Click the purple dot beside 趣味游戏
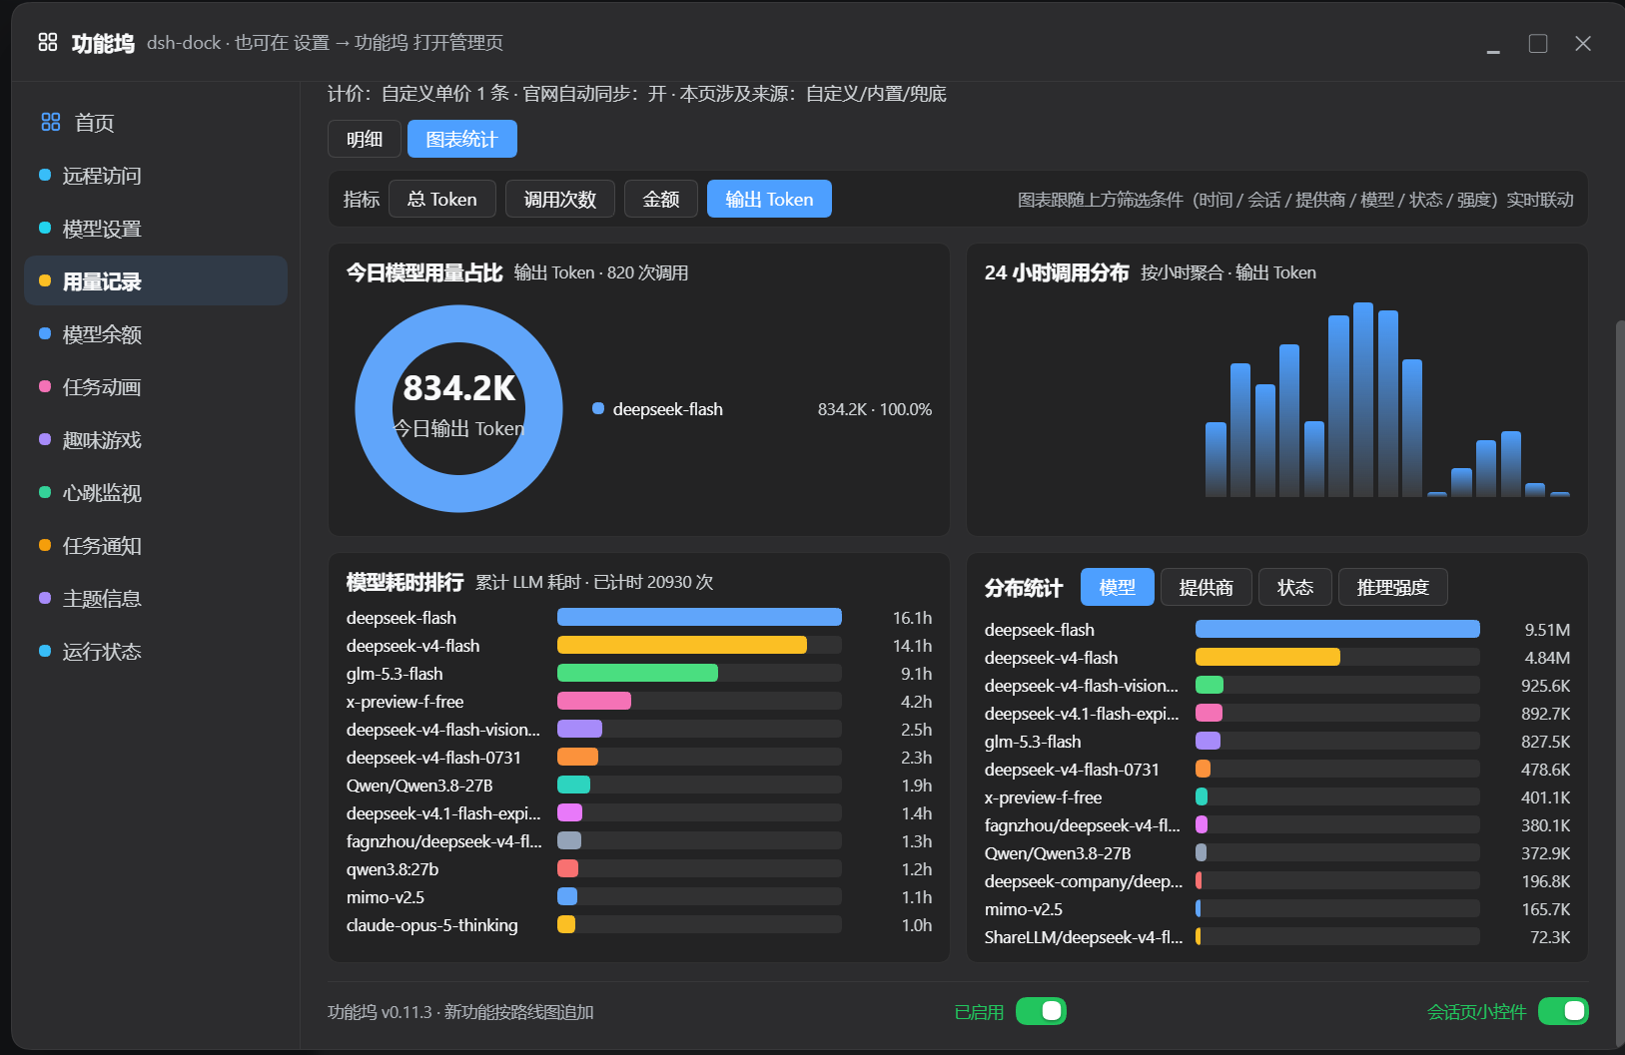The height and width of the screenshot is (1055, 1625). point(45,439)
